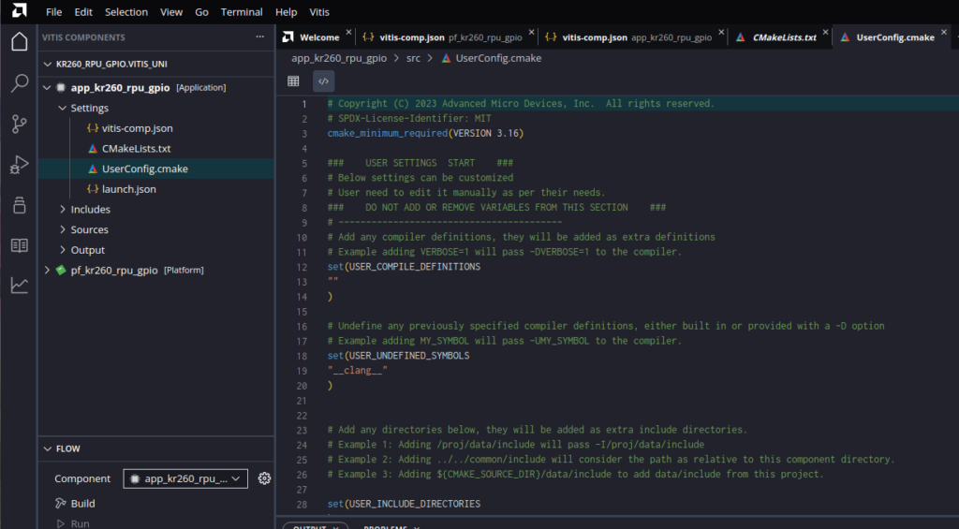Click the AMD logo in menu bar
This screenshot has width=959, height=529.
click(x=20, y=10)
